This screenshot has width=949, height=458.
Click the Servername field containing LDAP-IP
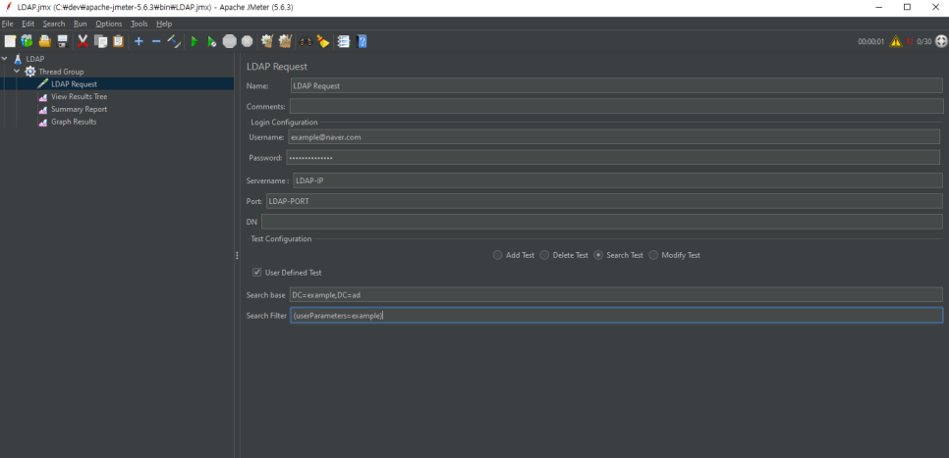[x=618, y=180]
